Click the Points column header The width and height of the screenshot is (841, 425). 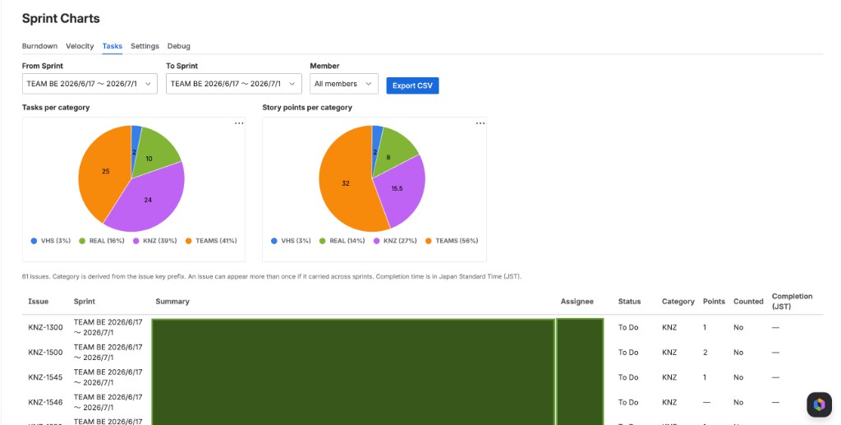(714, 302)
